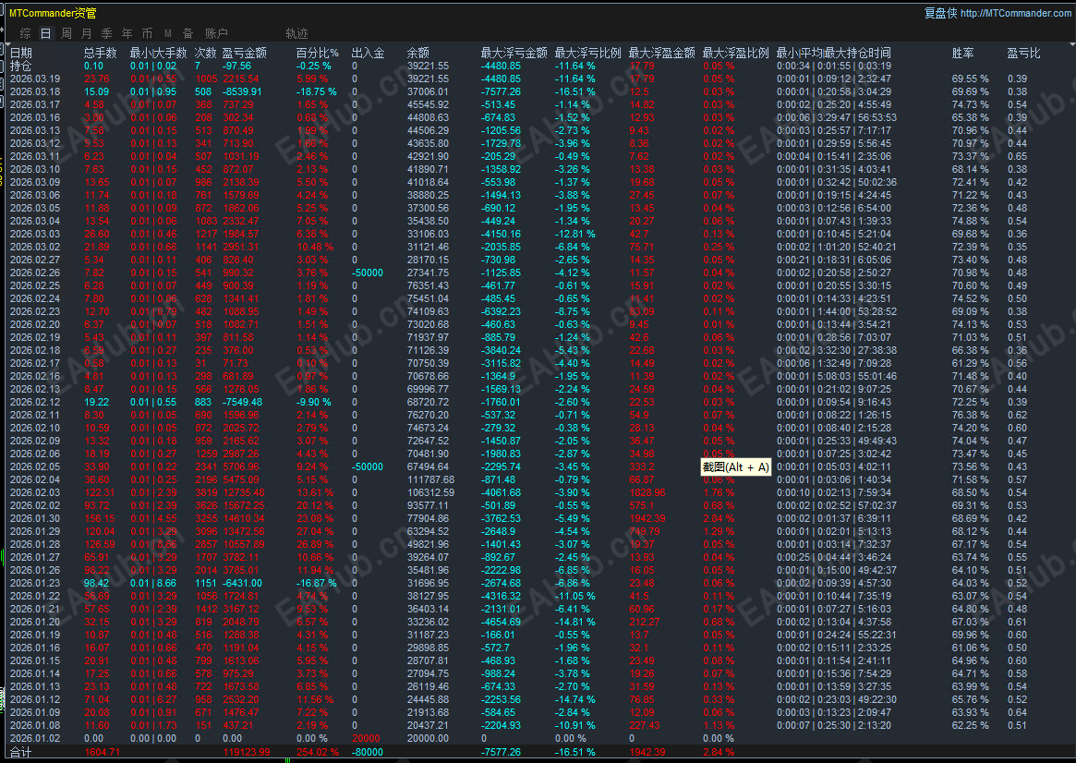Select the 币 currency statistics icon
This screenshot has width=1076, height=763.
tap(147, 33)
